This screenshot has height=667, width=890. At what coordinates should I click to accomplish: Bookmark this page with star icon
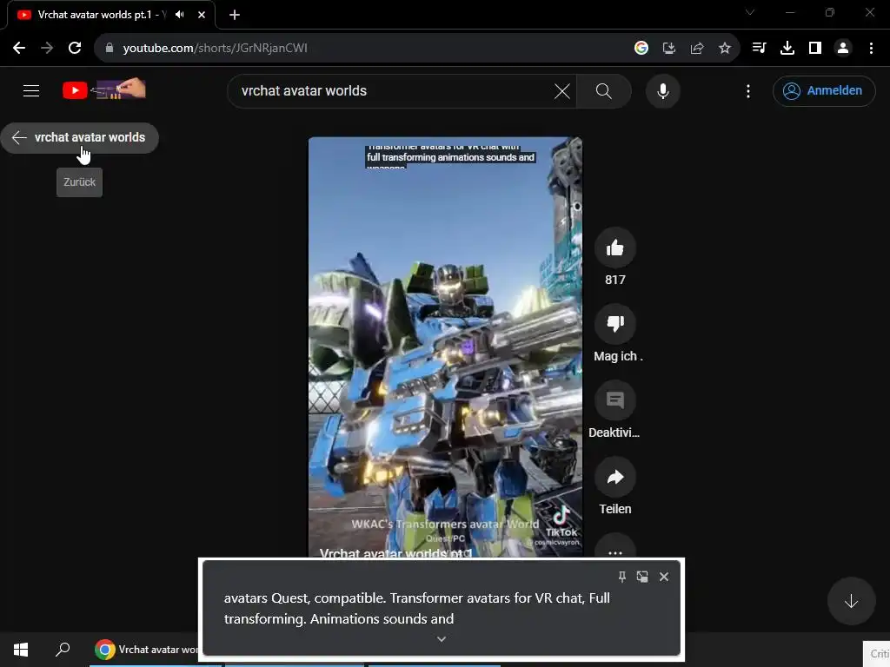click(x=724, y=49)
